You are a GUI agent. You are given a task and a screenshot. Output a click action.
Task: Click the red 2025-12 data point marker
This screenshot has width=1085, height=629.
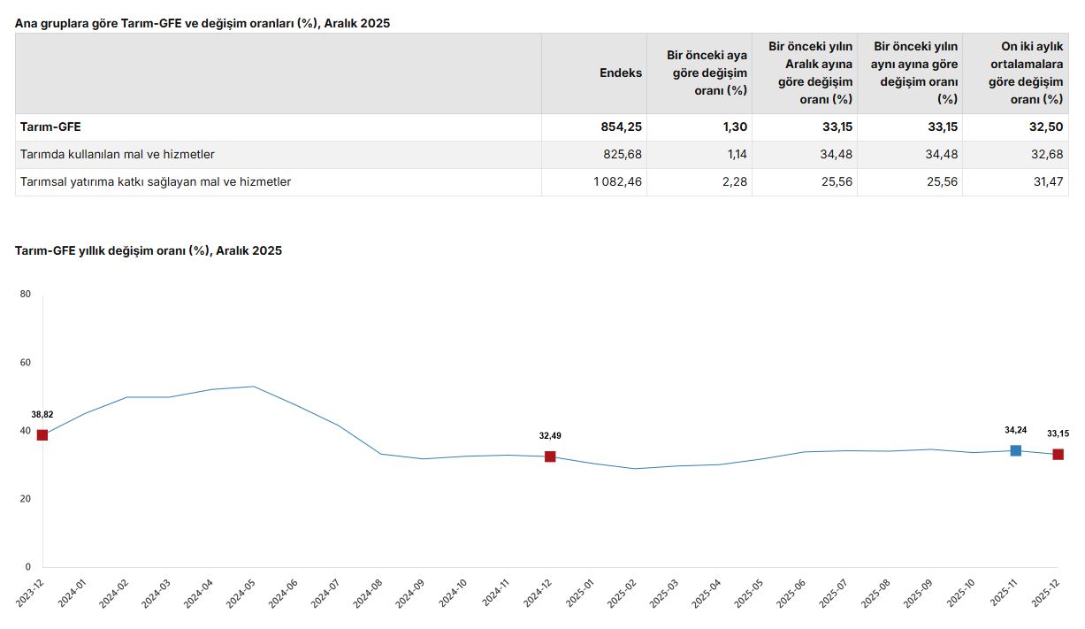tap(1058, 455)
